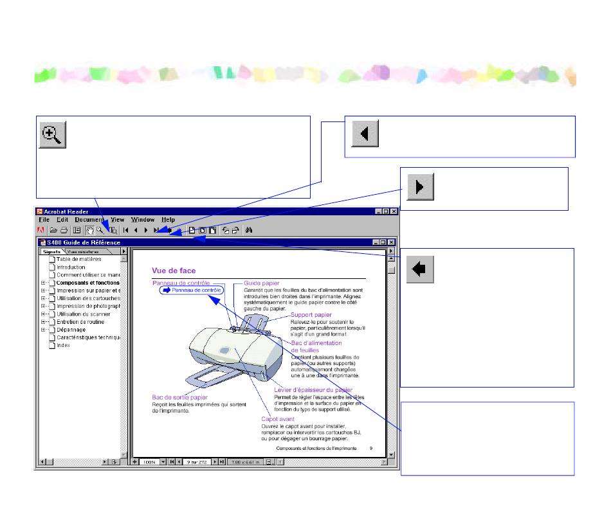Open the File menu

click(44, 220)
